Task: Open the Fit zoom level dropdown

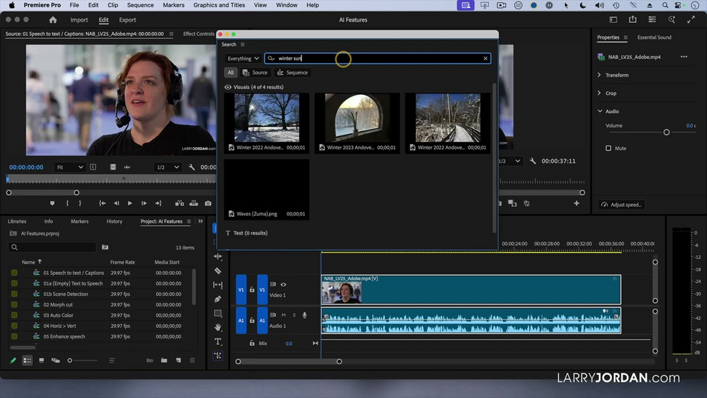Action: [x=69, y=168]
